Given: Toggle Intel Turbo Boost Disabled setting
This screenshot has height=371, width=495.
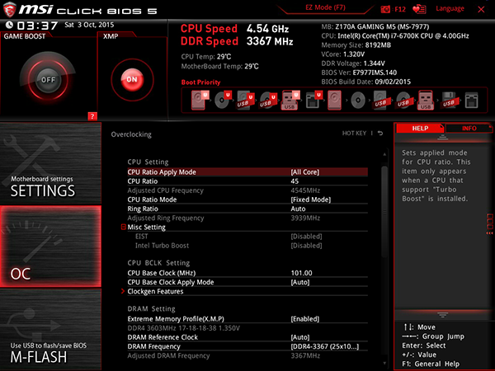Looking at the screenshot, I should click(306, 246).
